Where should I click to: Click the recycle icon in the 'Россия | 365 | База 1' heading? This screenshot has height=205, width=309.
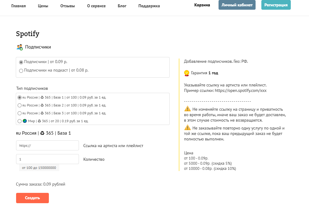tap(42, 133)
